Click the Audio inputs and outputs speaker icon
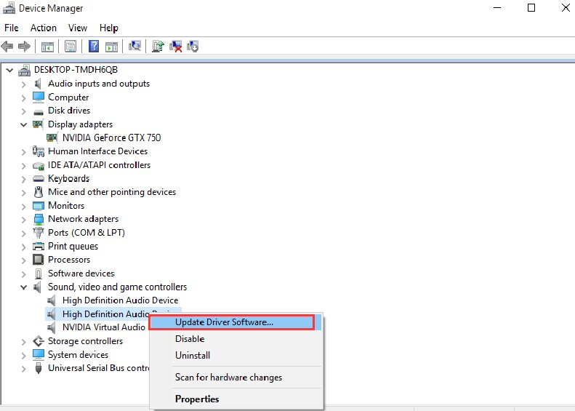This screenshot has height=411, width=575. coord(38,84)
